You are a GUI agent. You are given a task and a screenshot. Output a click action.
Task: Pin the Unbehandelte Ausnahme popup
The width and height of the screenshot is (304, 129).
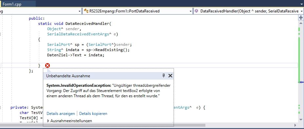pos(164,76)
